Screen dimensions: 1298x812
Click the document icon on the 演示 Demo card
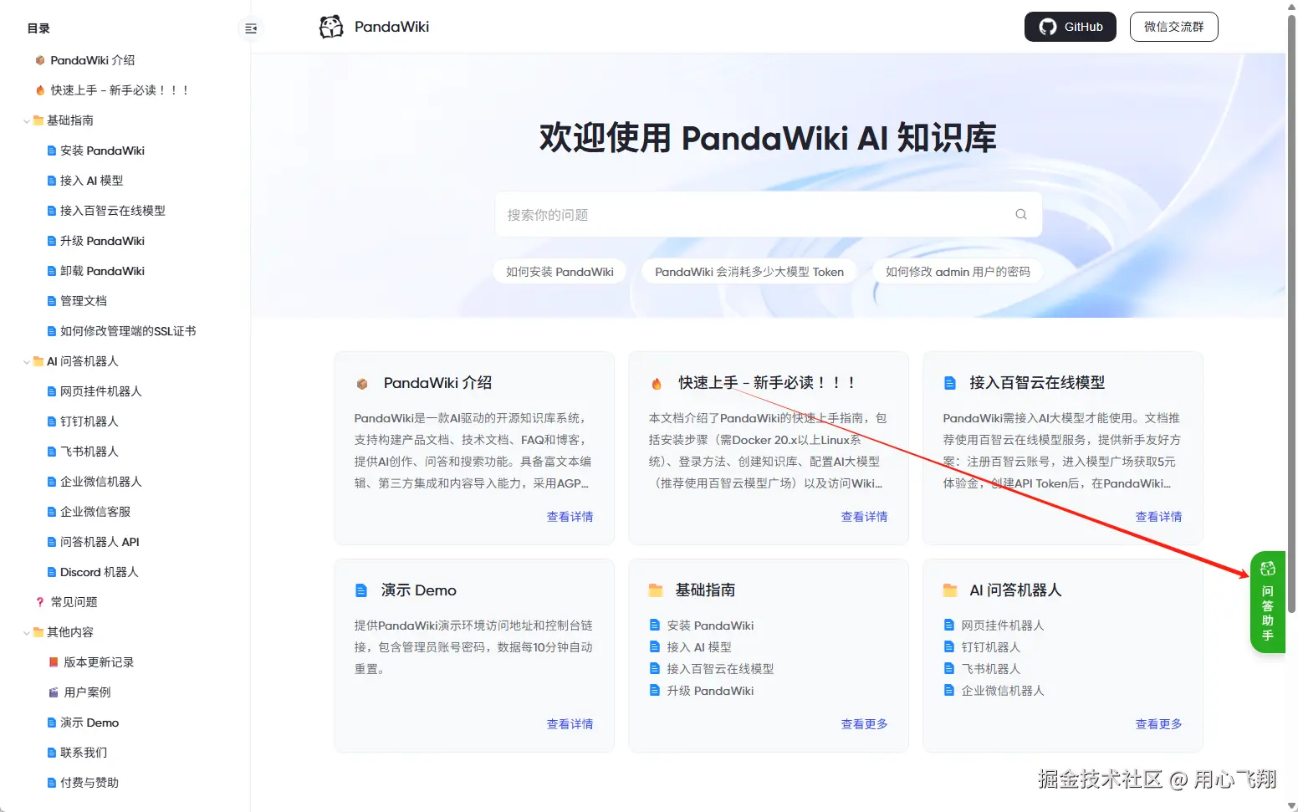coord(361,590)
